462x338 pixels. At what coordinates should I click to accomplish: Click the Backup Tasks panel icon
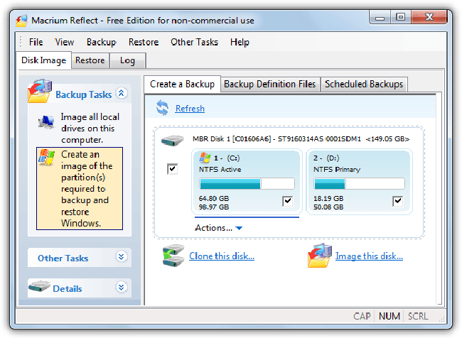pos(40,93)
